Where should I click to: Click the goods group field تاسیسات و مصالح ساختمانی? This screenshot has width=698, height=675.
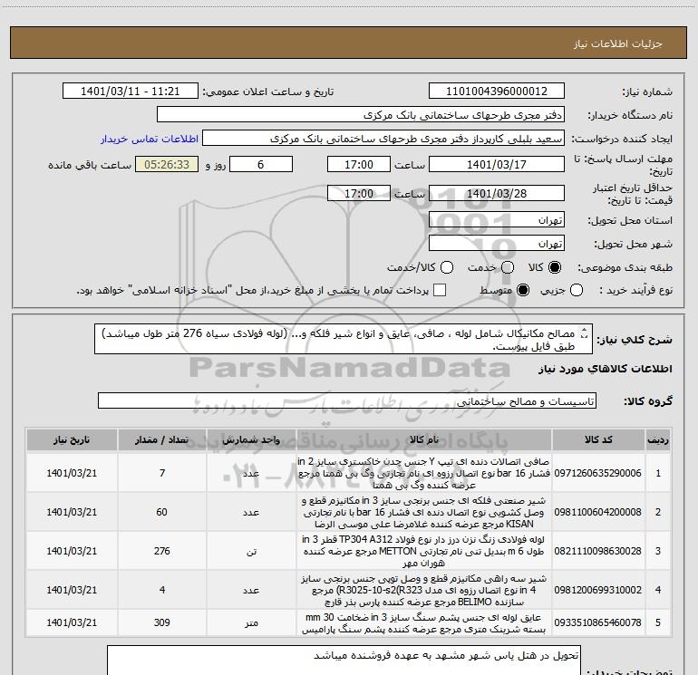click(x=347, y=400)
